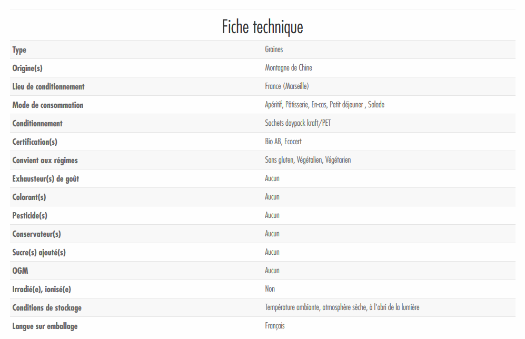Click the 'Mode de consommation' label
The image size is (525, 339).
48,105
